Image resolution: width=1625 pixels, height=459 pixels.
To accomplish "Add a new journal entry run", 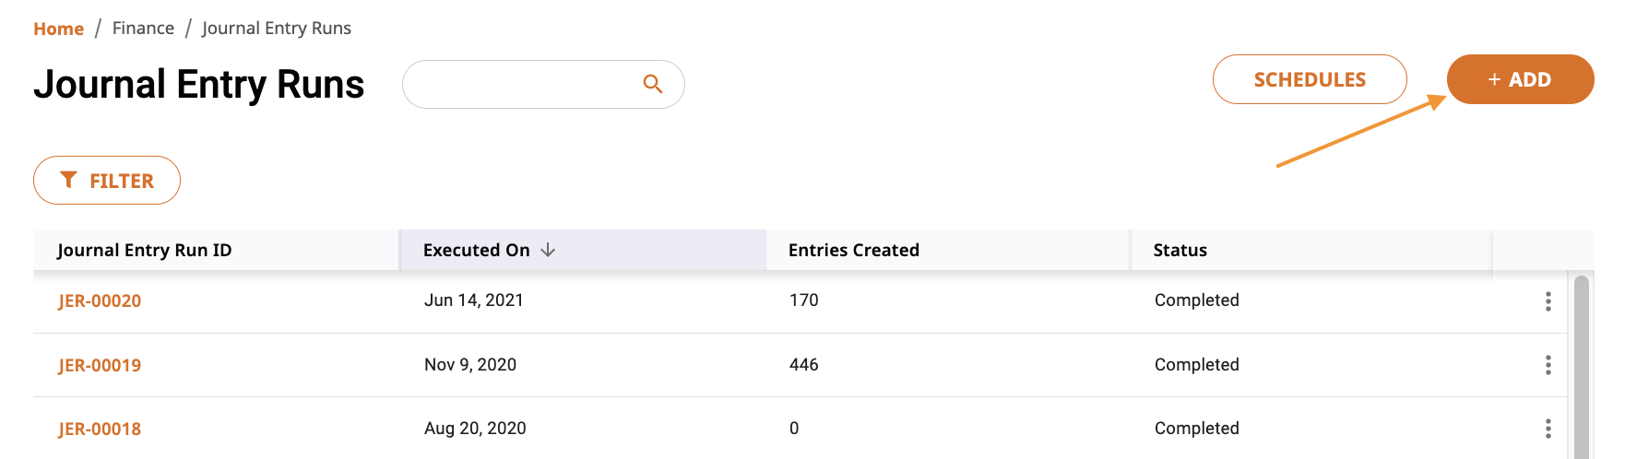I will point(1520,79).
